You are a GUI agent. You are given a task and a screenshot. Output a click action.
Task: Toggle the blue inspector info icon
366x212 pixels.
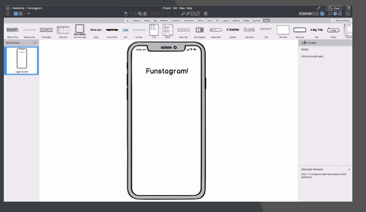click(335, 14)
